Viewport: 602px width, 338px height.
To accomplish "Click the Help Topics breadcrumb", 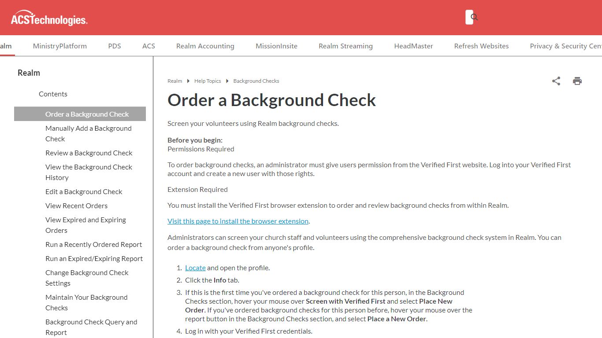I will (208, 81).
